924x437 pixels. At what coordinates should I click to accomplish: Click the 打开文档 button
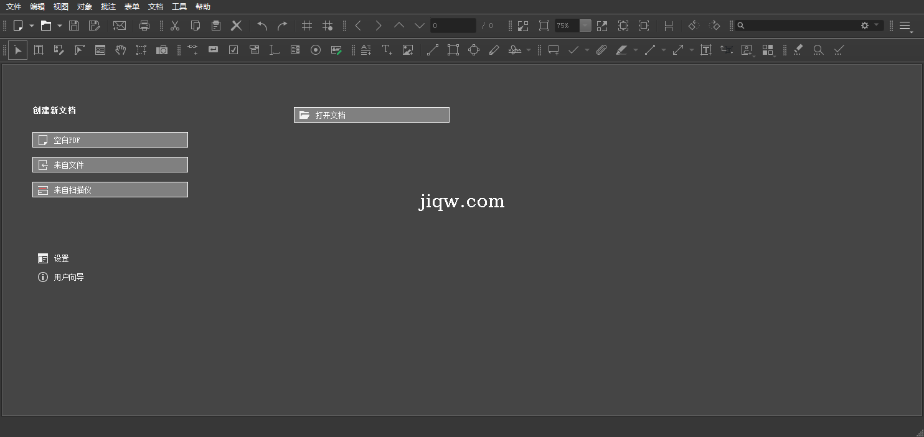(372, 115)
